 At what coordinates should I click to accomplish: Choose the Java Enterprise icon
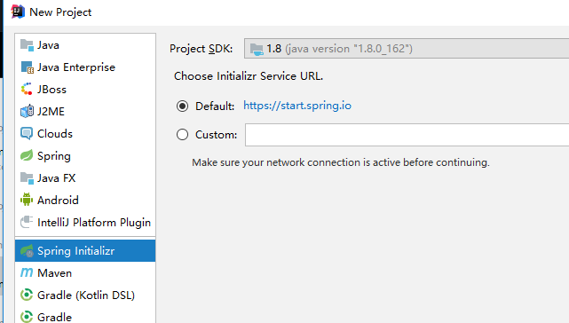point(27,67)
